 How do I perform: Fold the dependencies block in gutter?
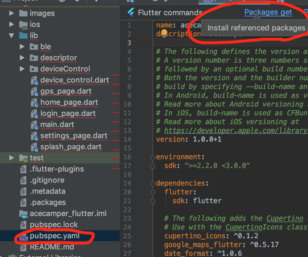pos(153,184)
